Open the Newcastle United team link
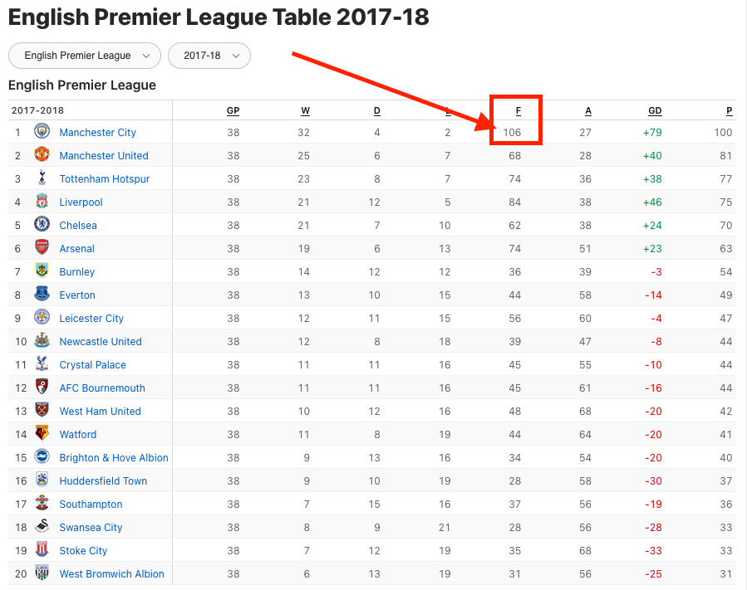747x590 pixels. (101, 341)
